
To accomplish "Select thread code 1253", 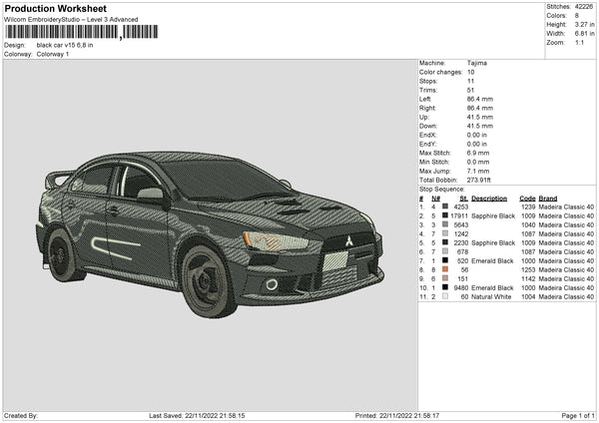I will click(x=528, y=270).
